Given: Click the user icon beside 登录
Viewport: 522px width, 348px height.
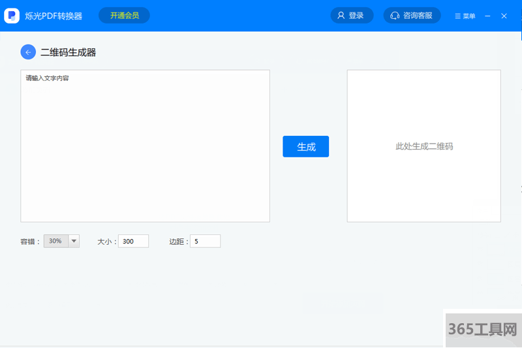Looking at the screenshot, I should (341, 16).
